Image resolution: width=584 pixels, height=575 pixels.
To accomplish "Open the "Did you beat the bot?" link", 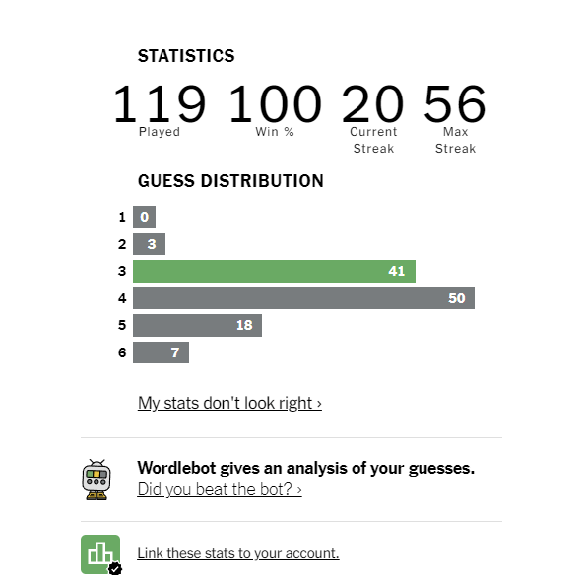I will 220,489.
